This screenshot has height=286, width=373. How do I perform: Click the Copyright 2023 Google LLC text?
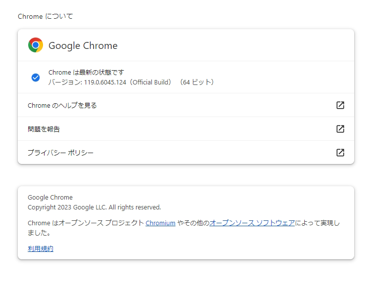(x=94, y=207)
